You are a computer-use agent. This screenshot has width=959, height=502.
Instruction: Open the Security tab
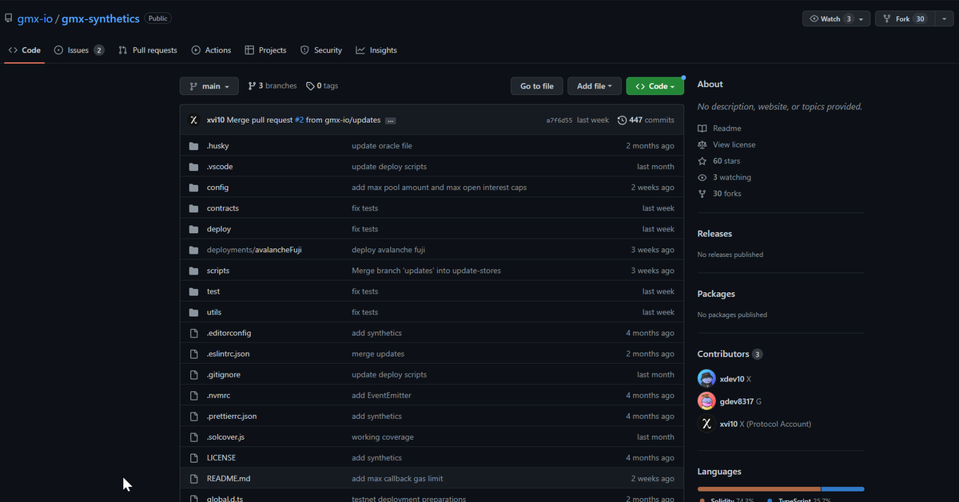click(321, 50)
